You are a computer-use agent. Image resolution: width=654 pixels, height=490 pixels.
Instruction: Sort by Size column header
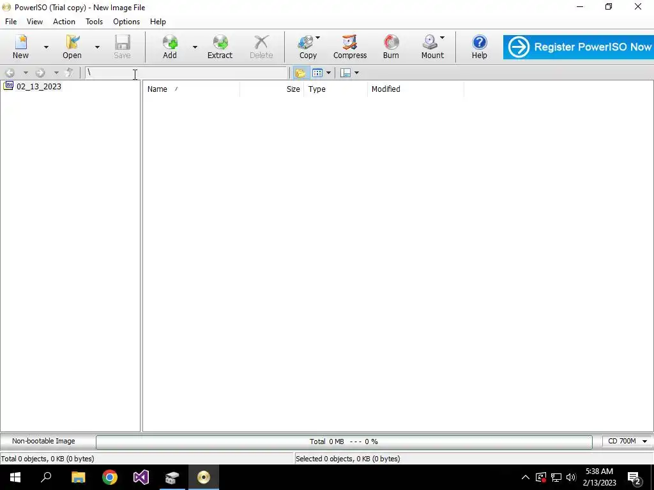271,89
